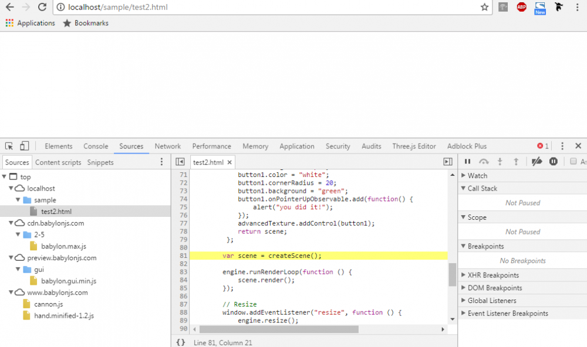Screen dimensions: 587x347
Task: Open the Sources pane more options menu
Action: tap(161, 162)
